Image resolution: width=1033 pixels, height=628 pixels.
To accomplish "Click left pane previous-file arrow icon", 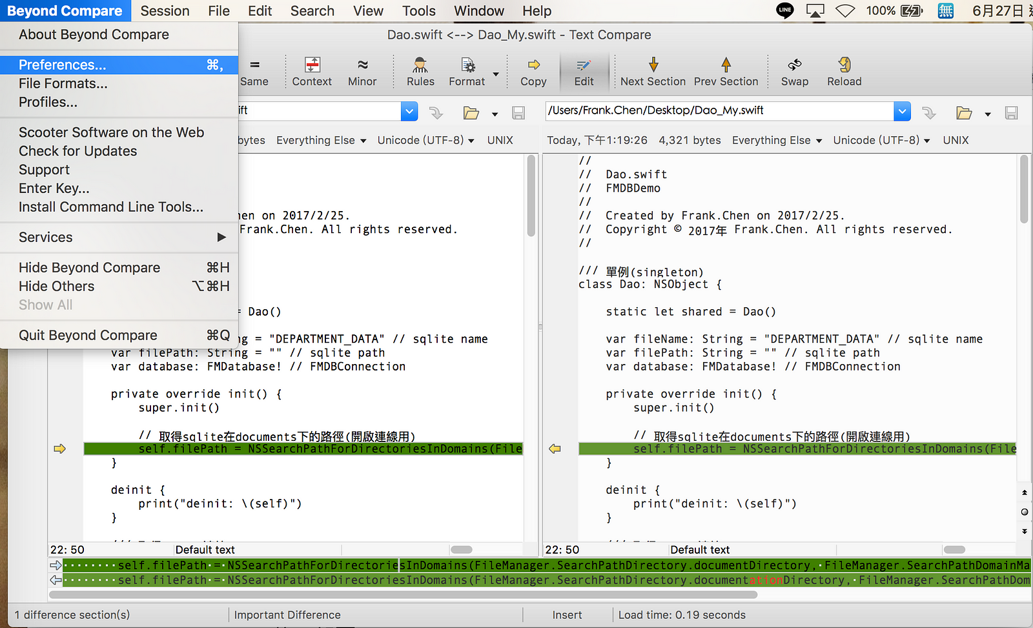I will tap(436, 113).
